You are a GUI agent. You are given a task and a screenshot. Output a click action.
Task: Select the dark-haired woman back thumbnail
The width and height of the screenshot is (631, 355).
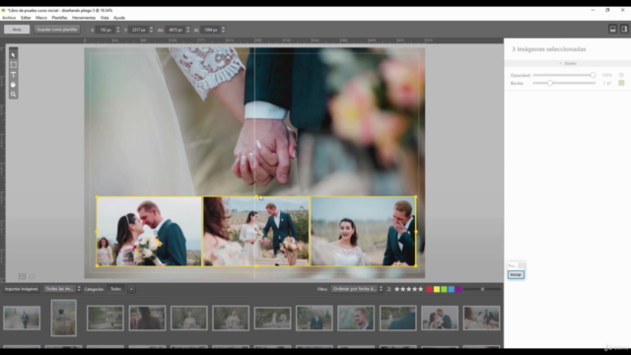(x=147, y=318)
